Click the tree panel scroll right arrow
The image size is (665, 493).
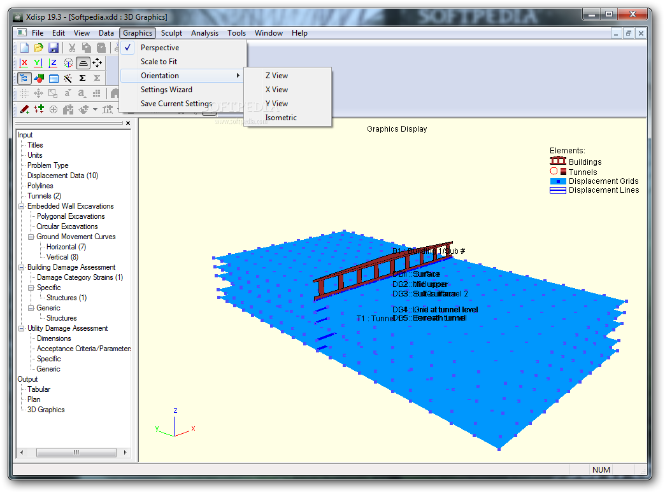[125, 452]
